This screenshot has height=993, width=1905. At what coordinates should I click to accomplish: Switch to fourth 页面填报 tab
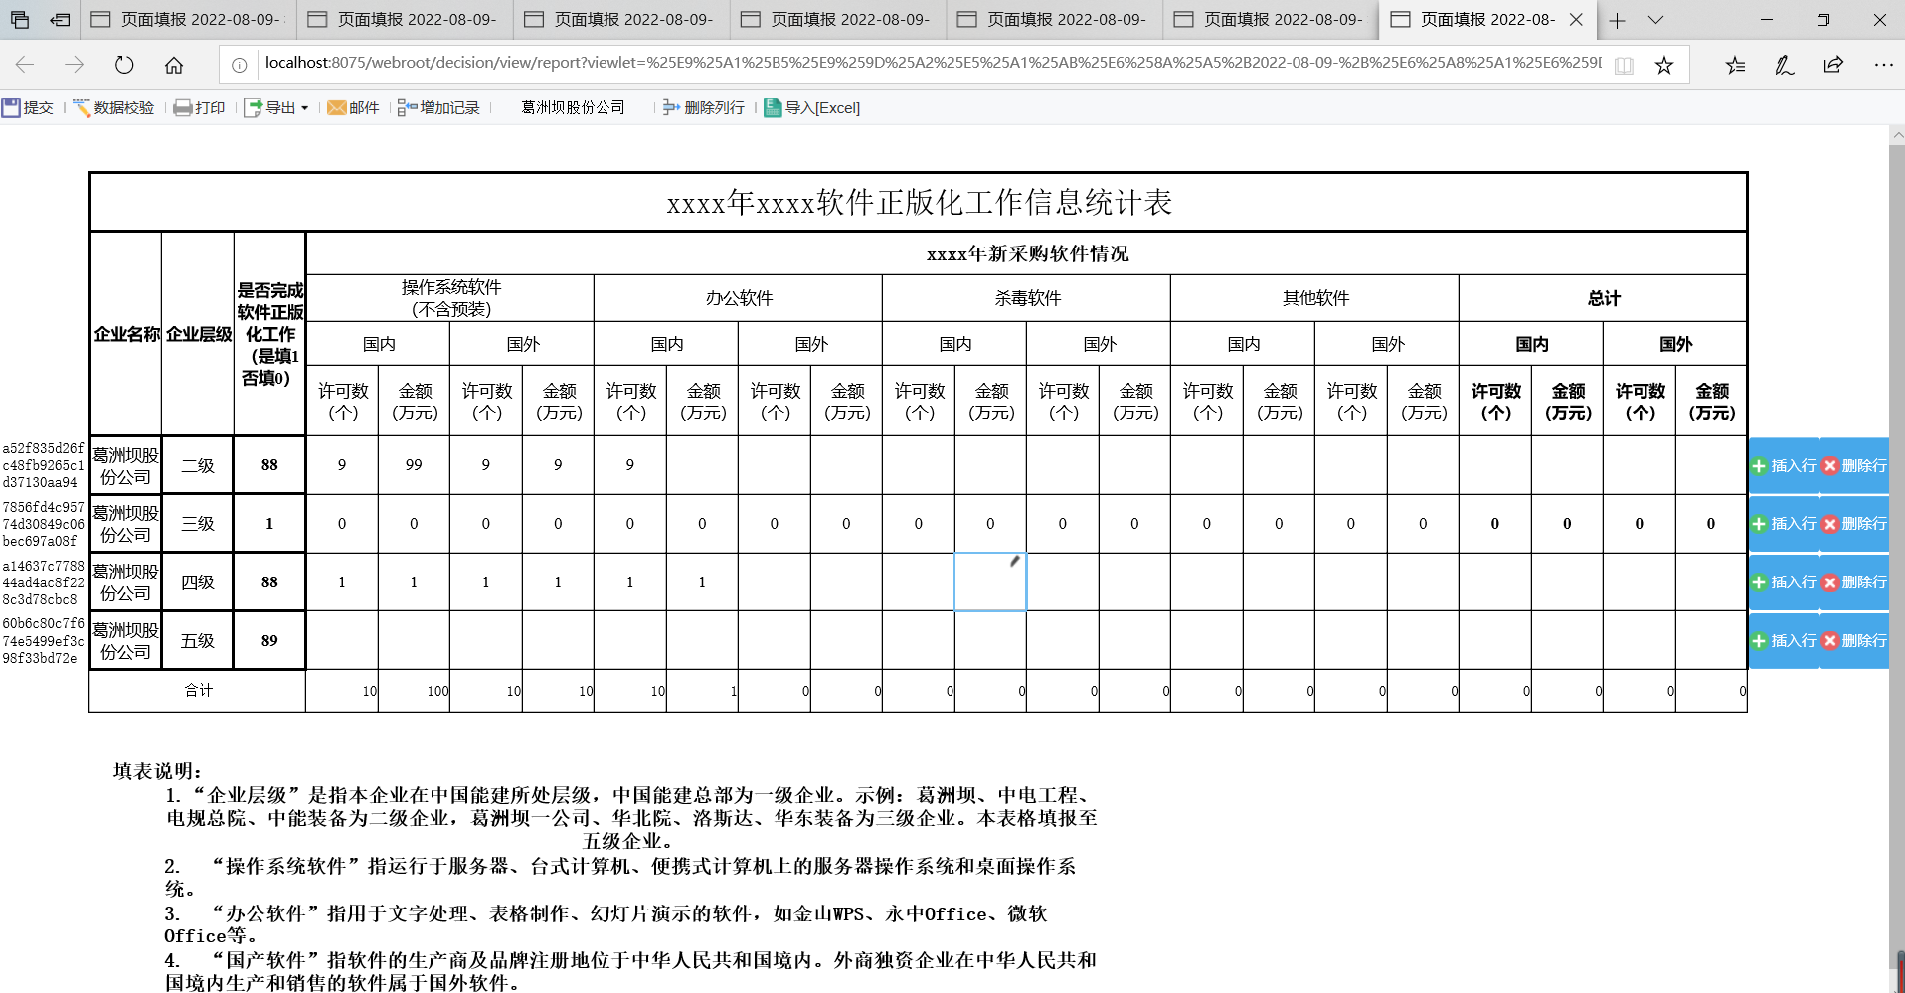pyautogui.click(x=838, y=20)
